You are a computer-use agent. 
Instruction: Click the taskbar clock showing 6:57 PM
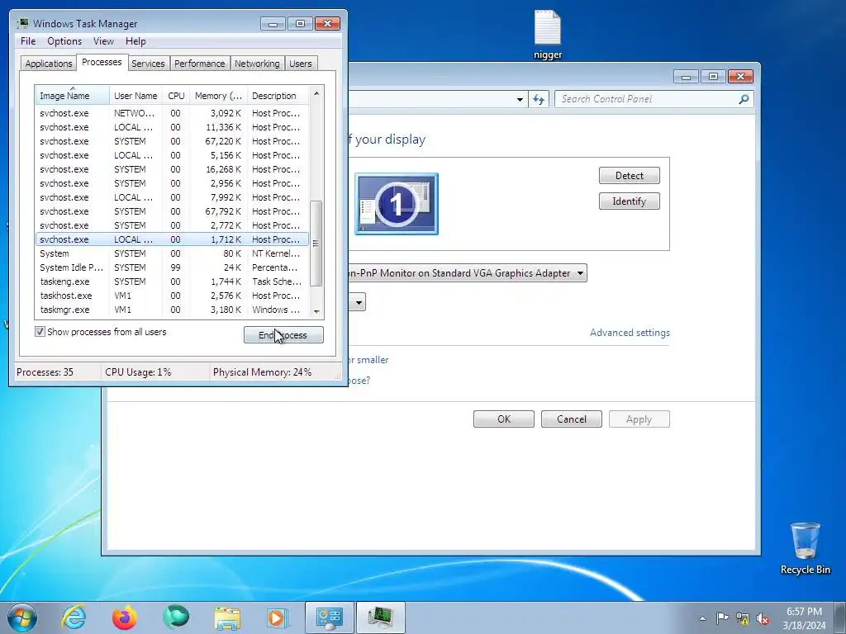(804, 618)
